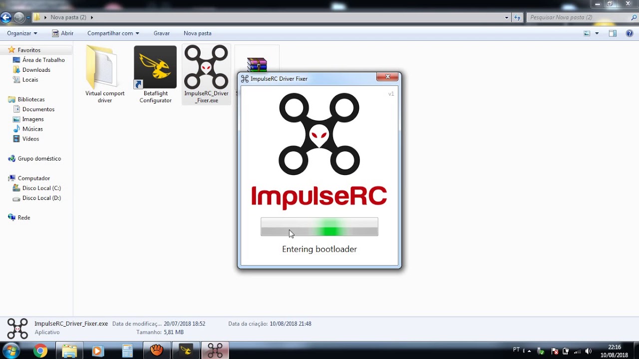
Task: Click the change view icon
Action: click(587, 33)
